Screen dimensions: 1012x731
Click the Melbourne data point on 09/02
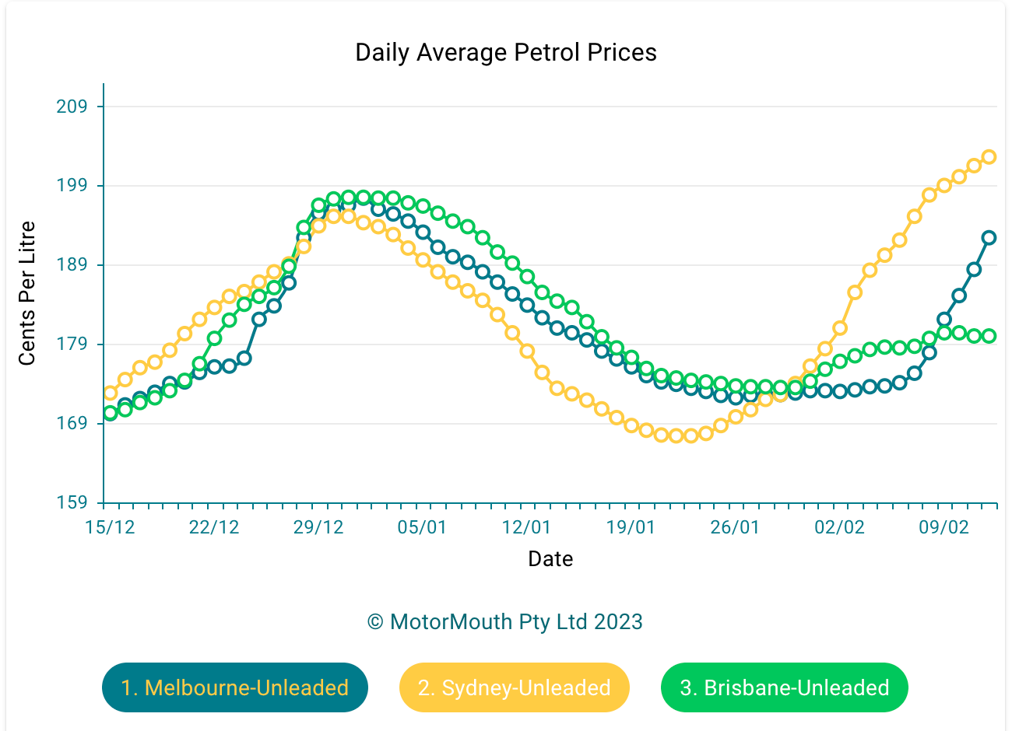coord(944,319)
